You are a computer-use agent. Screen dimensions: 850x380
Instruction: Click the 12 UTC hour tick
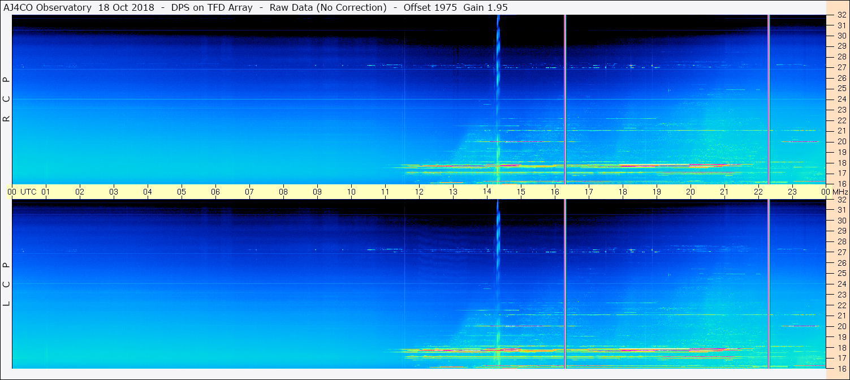point(419,192)
